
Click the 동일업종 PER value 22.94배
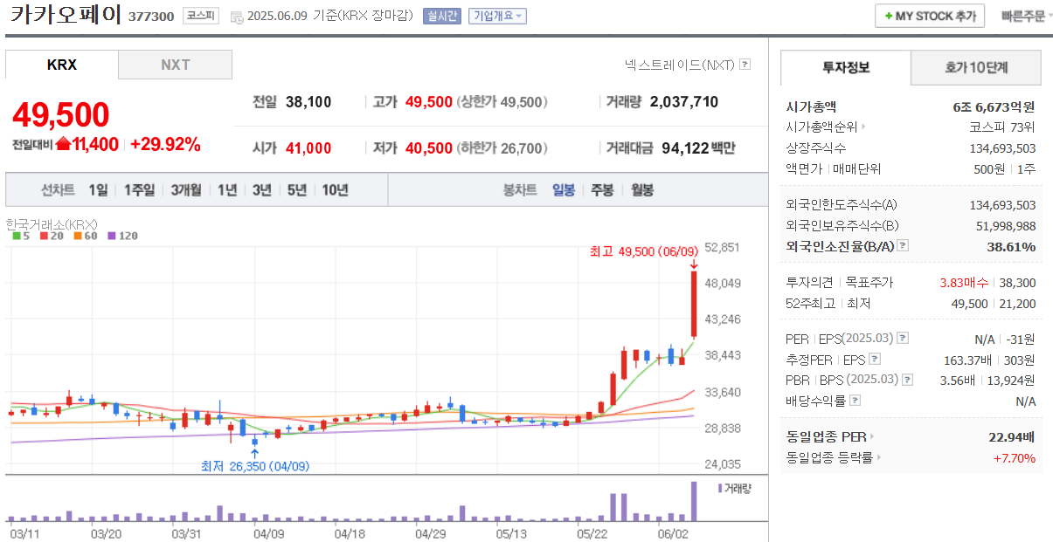click(1012, 436)
